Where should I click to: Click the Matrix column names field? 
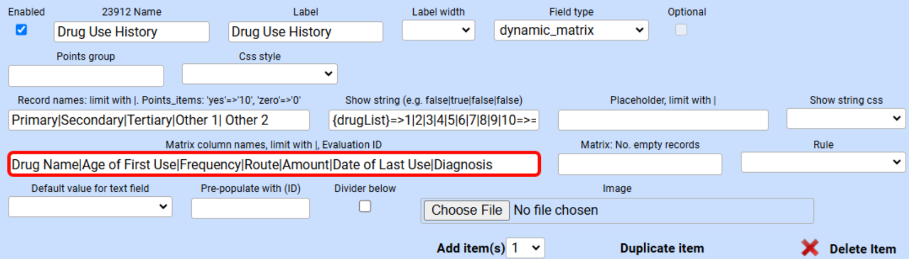pos(274,164)
